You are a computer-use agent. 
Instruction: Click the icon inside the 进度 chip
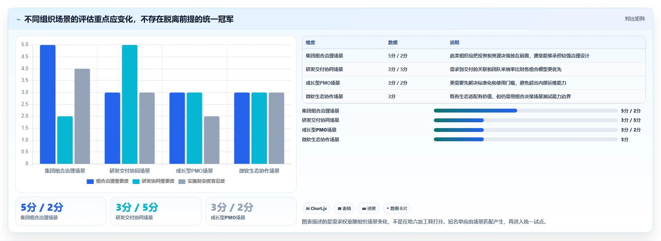(x=364, y=209)
